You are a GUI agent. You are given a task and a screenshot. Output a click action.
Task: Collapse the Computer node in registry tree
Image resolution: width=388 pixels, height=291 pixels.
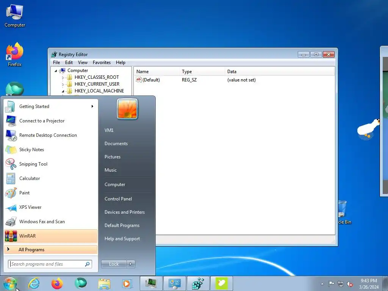(x=56, y=71)
